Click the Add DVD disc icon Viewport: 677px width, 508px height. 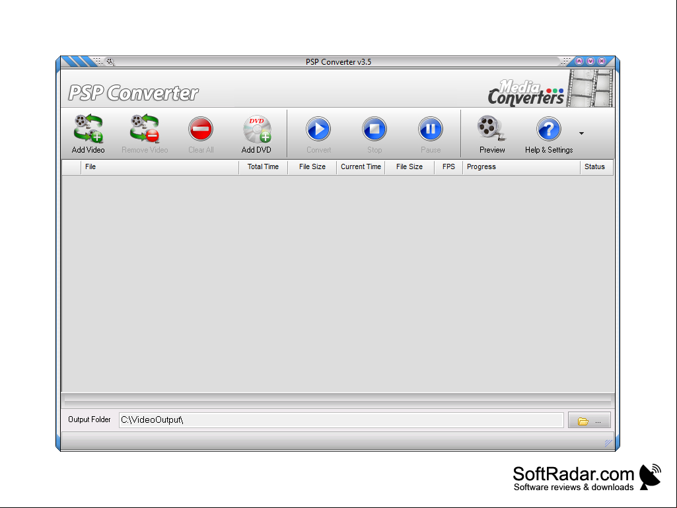(257, 129)
